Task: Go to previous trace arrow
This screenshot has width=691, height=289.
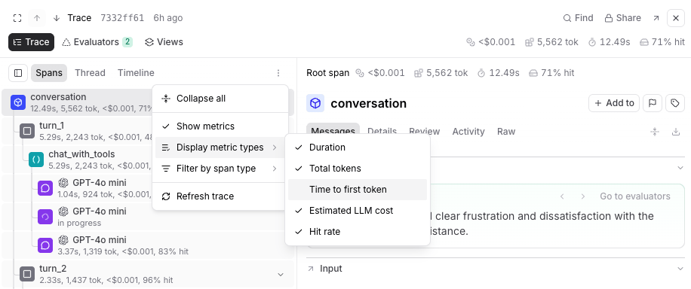Action: point(37,18)
